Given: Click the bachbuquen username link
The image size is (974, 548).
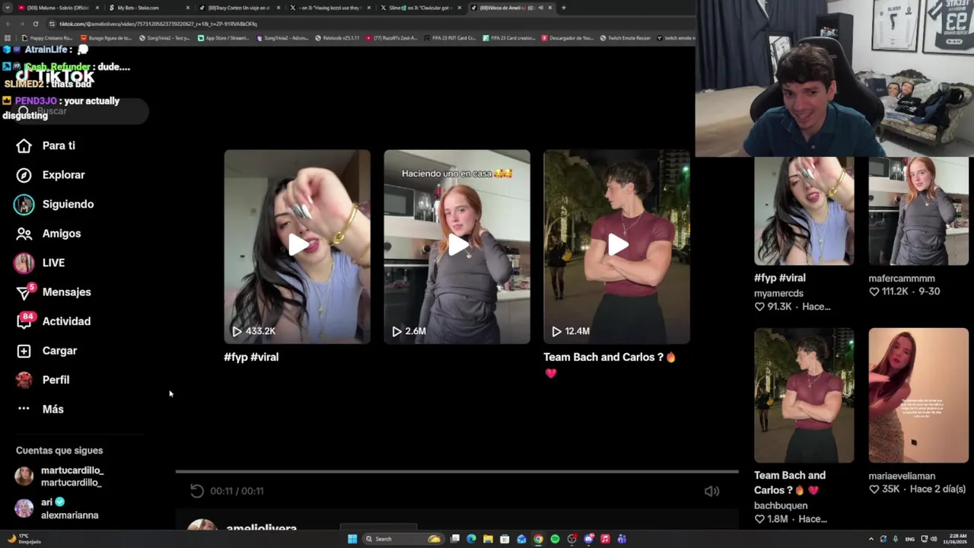Looking at the screenshot, I should click(781, 505).
